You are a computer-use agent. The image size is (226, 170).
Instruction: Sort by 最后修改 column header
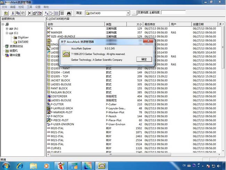156,24
